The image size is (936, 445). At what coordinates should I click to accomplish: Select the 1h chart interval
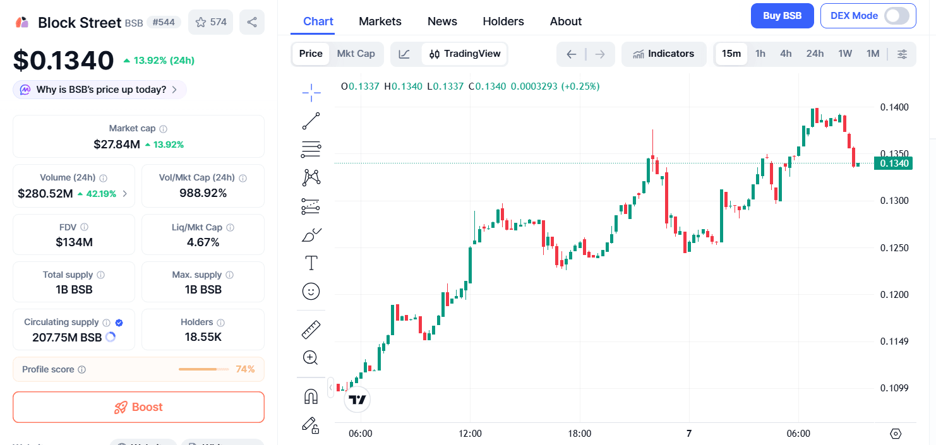[760, 54]
